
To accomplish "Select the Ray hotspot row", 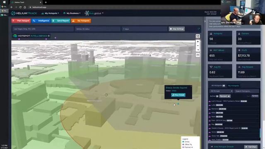I will coord(234,124).
